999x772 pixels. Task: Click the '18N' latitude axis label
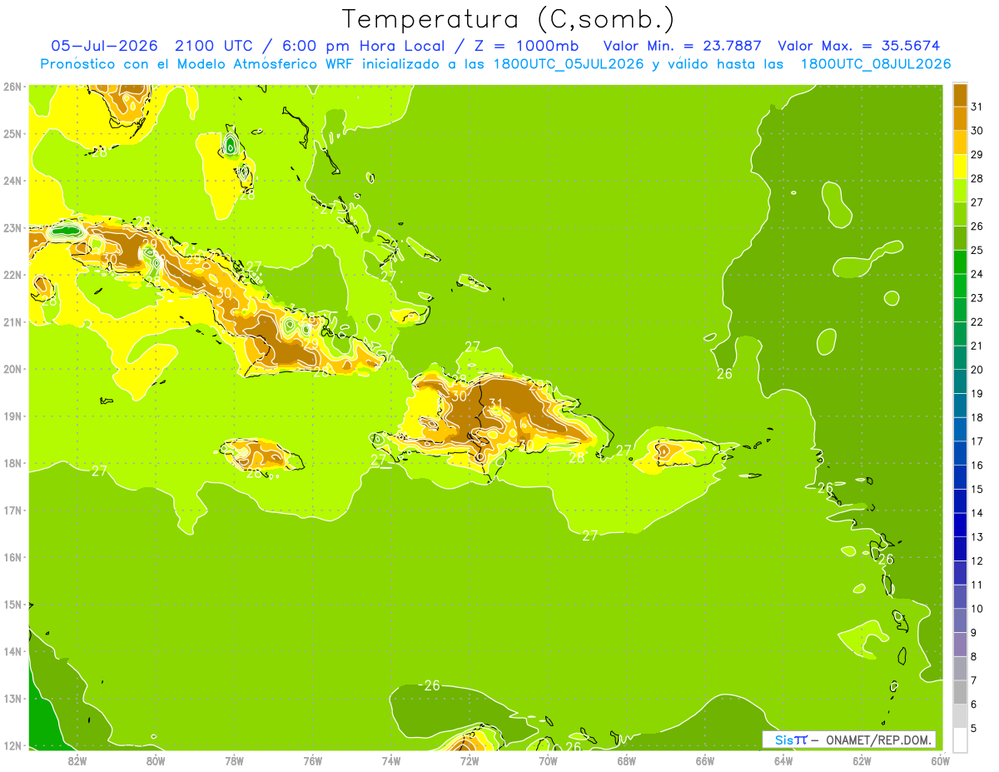(12, 463)
